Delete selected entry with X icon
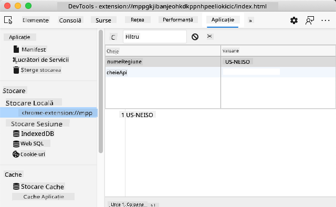Screen dimensions: 336x207 [x=209, y=36]
